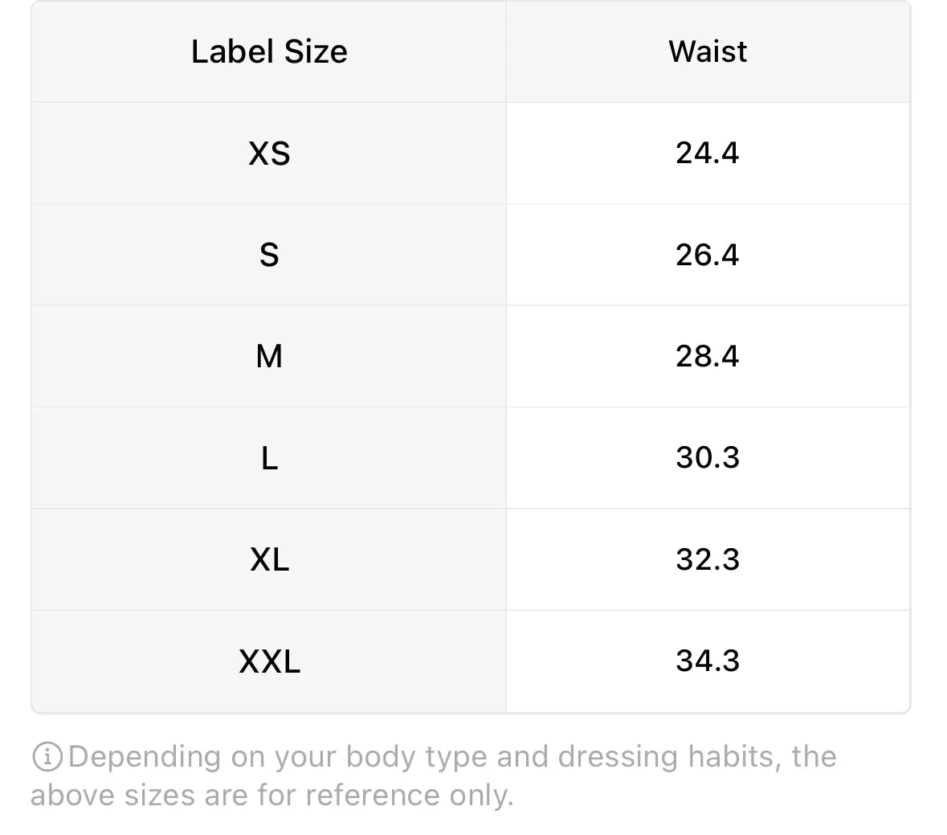Screen dimensions: 947x835
Task: Click the 'above sizes are for reference only' text
Action: 271,795
